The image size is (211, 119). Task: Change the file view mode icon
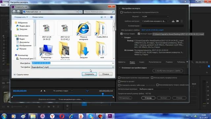pyautogui.click(x=102, y=17)
